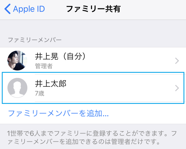Tap the gray silhouette avatar of 井上太郎

[x=17, y=88]
